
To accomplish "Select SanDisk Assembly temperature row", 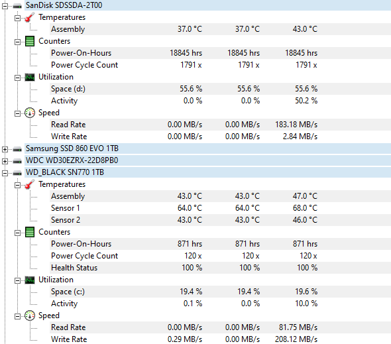I will click(x=220, y=29).
